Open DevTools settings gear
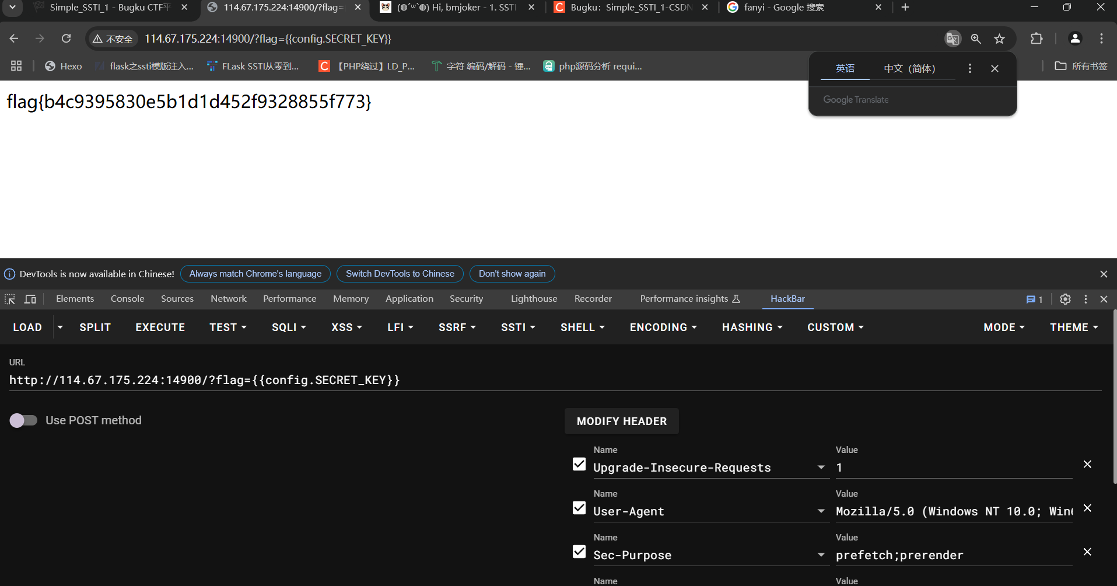The width and height of the screenshot is (1117, 586). [x=1065, y=299]
